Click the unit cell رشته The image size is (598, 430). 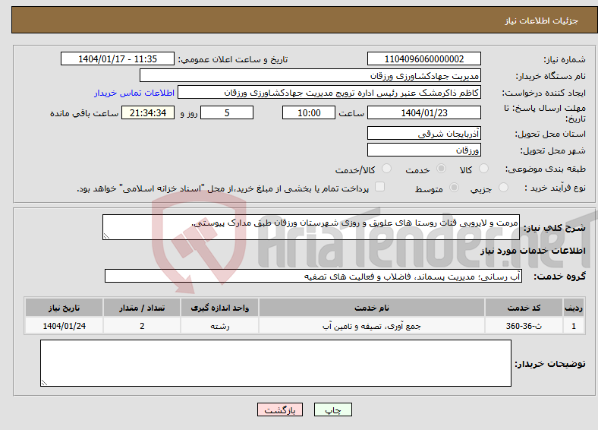(x=219, y=326)
